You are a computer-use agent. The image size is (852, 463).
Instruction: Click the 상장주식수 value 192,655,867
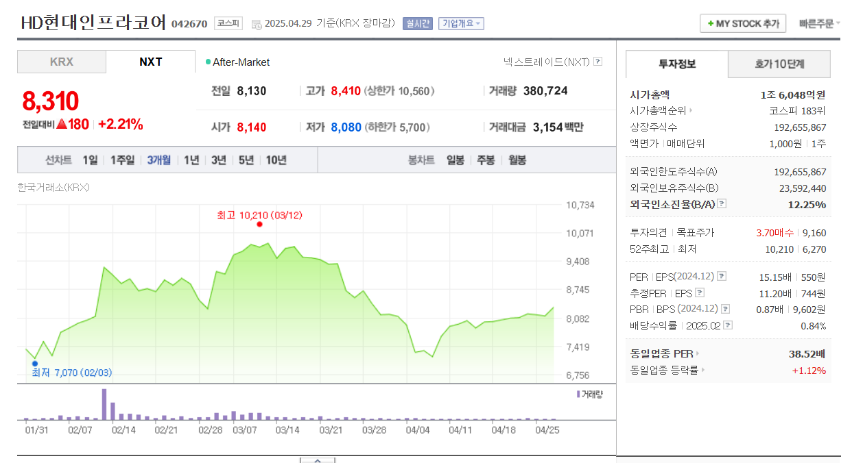(800, 127)
